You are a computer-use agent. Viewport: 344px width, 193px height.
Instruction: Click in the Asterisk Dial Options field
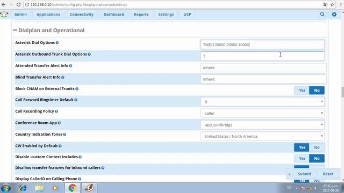pyautogui.click(x=262, y=44)
